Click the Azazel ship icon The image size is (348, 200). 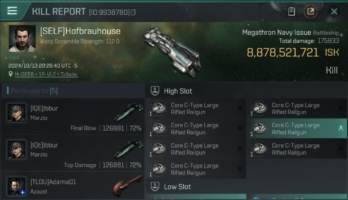pyautogui.click(x=128, y=185)
